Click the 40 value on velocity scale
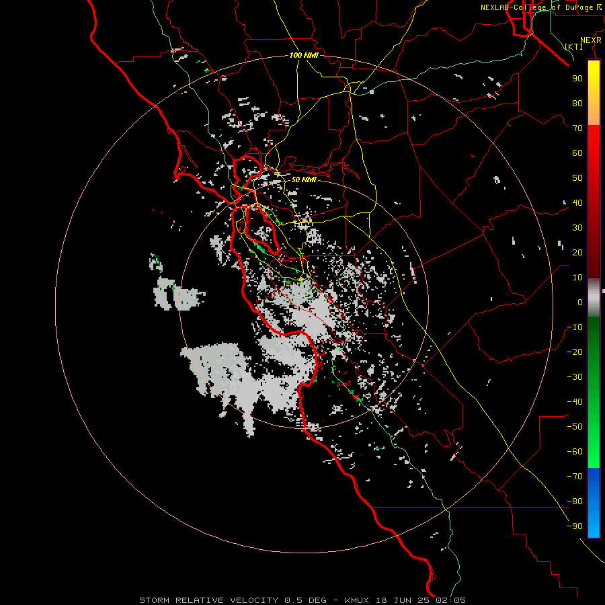 (x=577, y=202)
